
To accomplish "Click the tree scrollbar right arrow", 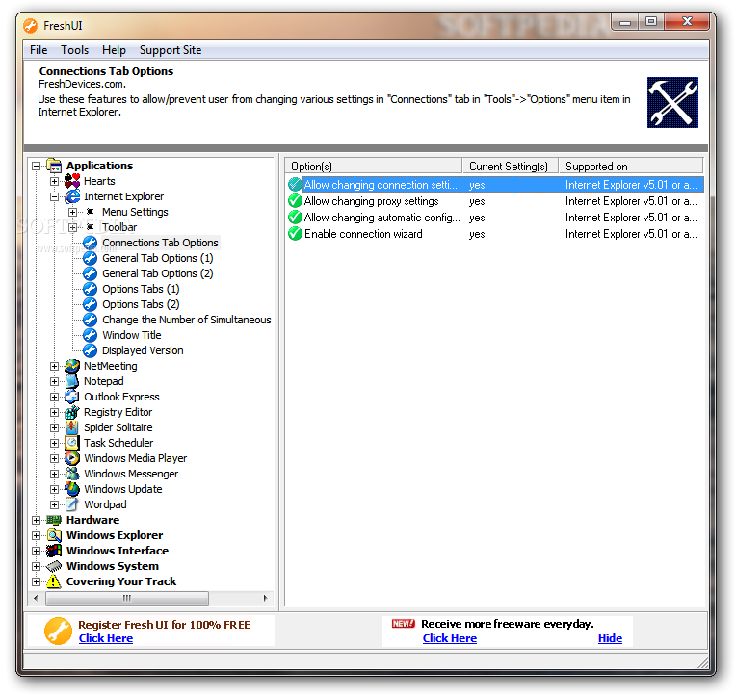I will 266,598.
